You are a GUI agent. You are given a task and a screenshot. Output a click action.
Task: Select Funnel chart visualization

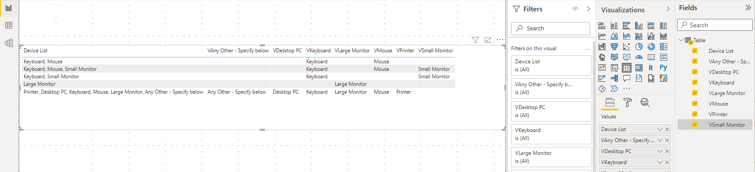click(x=614, y=47)
